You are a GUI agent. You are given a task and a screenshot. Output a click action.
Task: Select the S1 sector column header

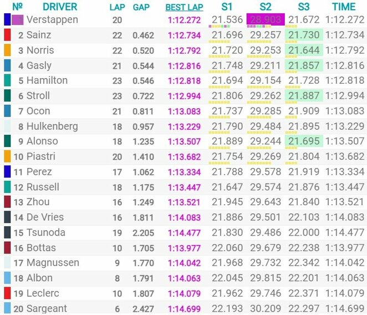(x=227, y=7)
